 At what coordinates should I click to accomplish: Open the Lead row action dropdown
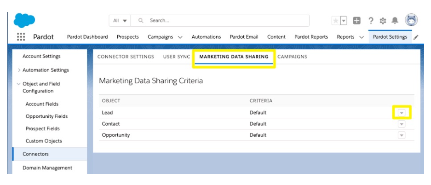pos(402,113)
